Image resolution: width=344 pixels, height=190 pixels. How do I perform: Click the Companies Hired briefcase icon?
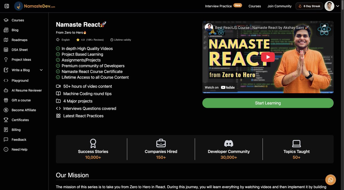pos(161,143)
